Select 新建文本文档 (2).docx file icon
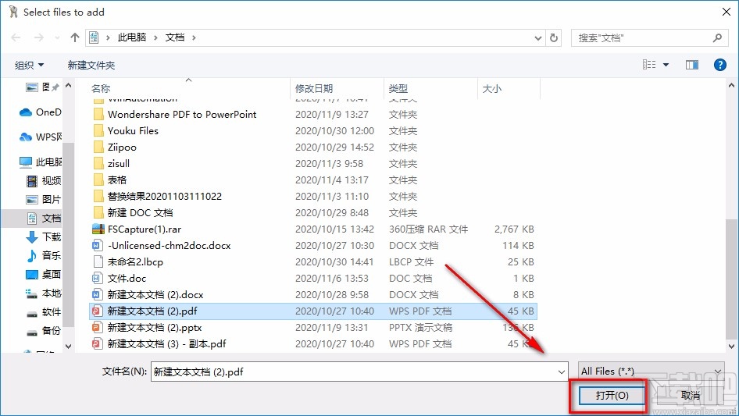Viewport: 739px width, 416px height. tap(97, 295)
